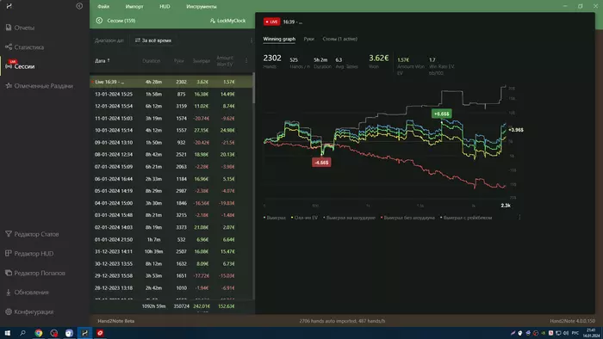Toggle Выиграл с рейкбеком line

tap(466, 218)
